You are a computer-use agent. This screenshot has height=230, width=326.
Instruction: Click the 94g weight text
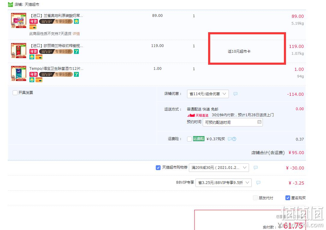click(300, 76)
